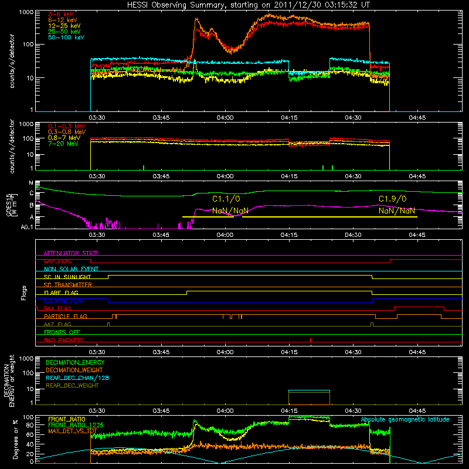Select the cyan 50-100 keV legend entry
The width and height of the screenshot is (469, 469).
pyautogui.click(x=66, y=38)
